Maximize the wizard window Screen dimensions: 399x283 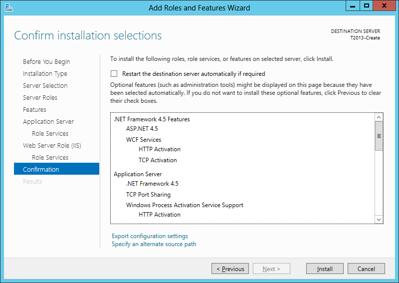click(x=367, y=6)
